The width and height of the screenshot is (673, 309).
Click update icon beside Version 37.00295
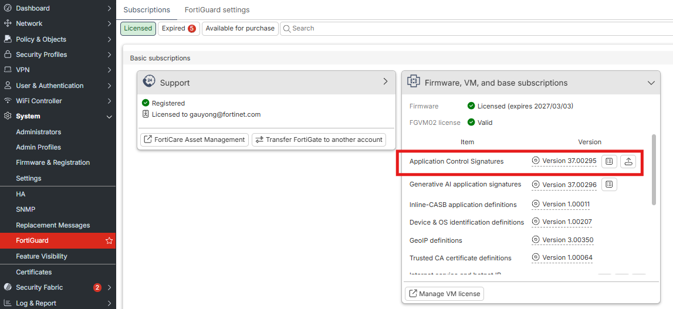(536, 161)
